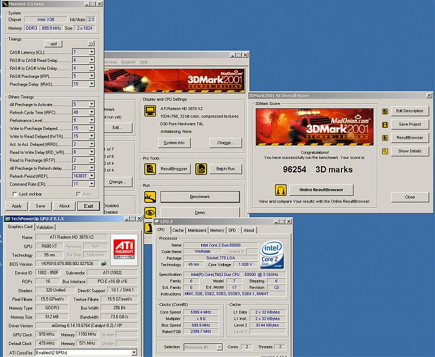Click the Benchmark runner icon

coord(150,197)
